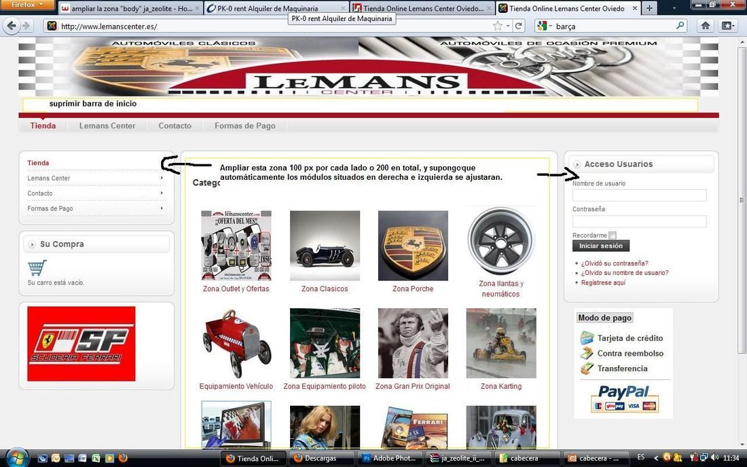Select Contacto in the left sidebar
This screenshot has width=747, height=467.
tap(40, 193)
